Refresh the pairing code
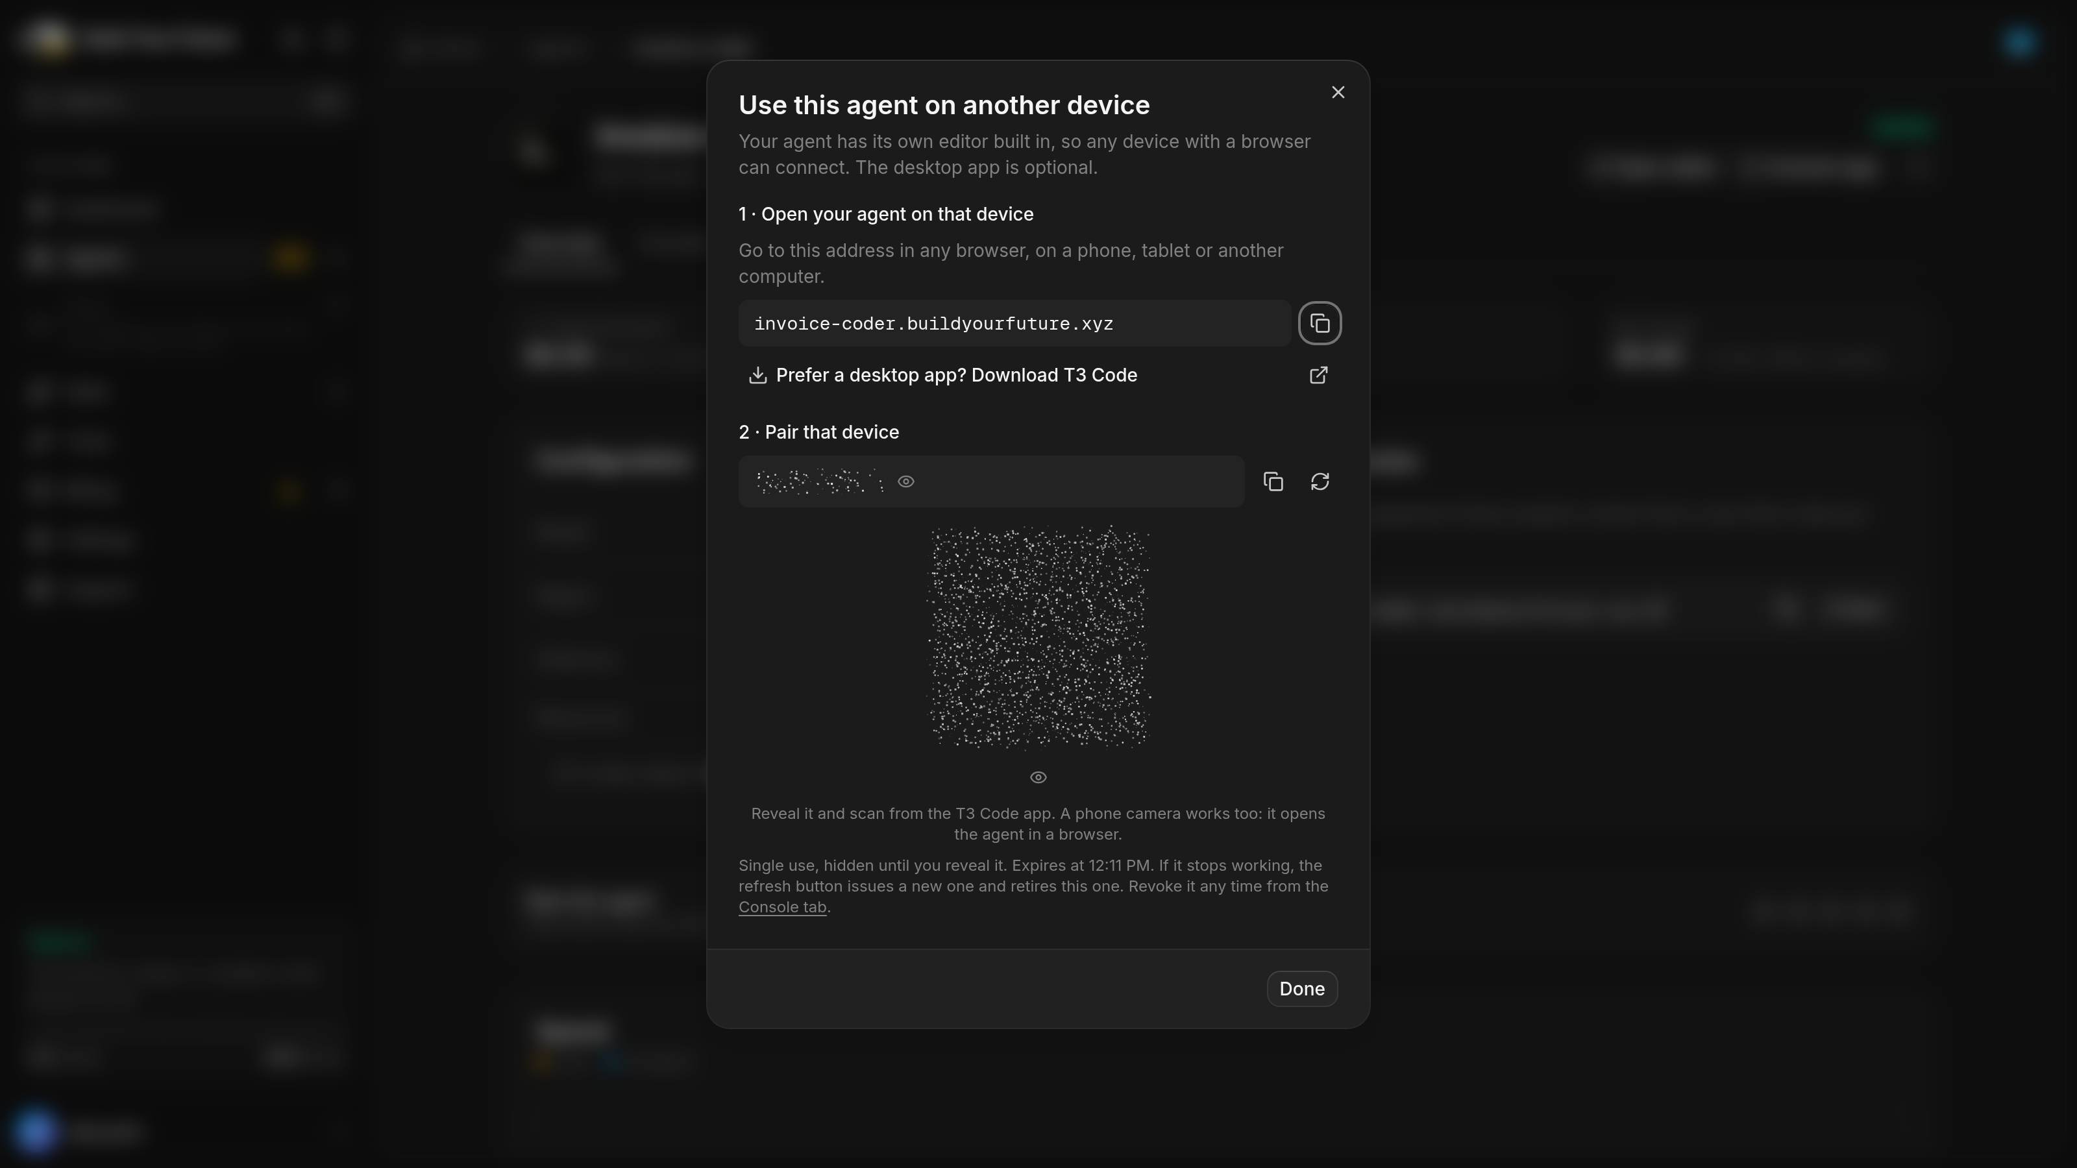This screenshot has width=2077, height=1168. coord(1320,482)
